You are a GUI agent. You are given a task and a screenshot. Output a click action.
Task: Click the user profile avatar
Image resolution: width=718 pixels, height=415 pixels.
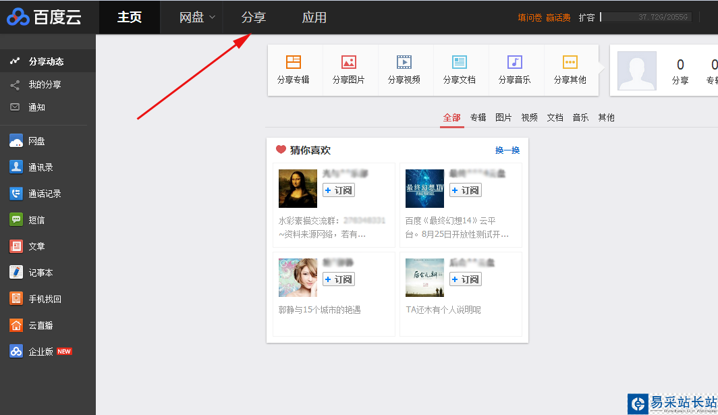point(637,71)
